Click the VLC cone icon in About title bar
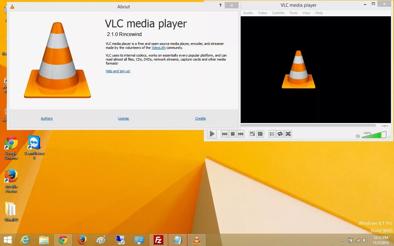This screenshot has height=246, width=394. [x=12, y=6]
